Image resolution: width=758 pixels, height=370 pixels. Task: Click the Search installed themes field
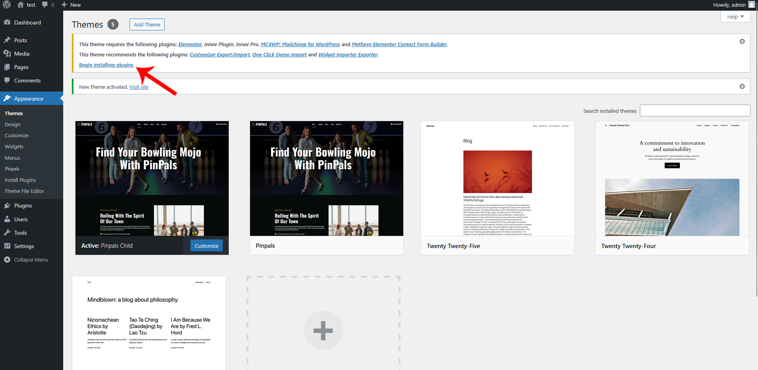tap(694, 110)
